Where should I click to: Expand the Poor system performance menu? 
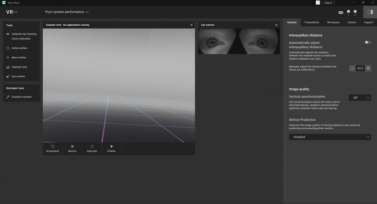click(67, 12)
